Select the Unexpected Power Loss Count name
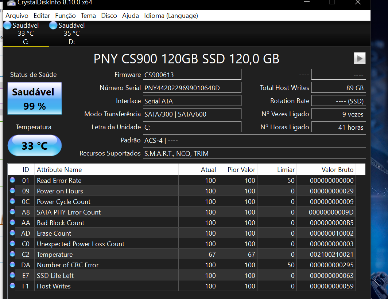The height and width of the screenshot is (299, 388). (81, 244)
